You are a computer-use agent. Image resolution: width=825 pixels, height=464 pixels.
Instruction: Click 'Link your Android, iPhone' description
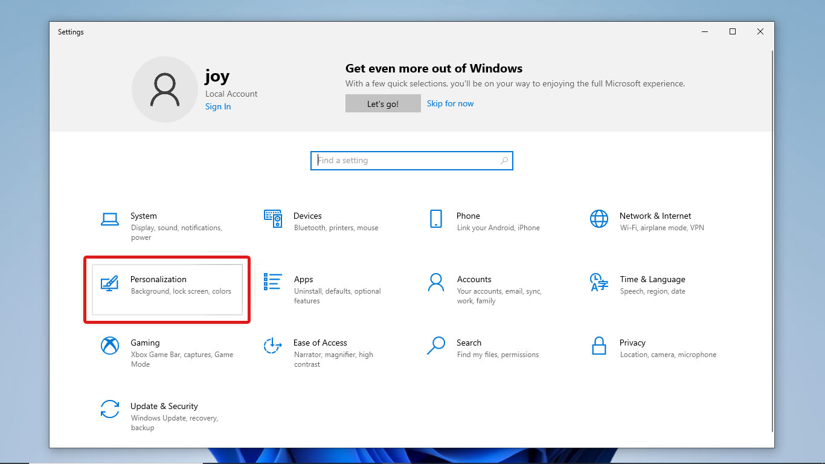498,228
